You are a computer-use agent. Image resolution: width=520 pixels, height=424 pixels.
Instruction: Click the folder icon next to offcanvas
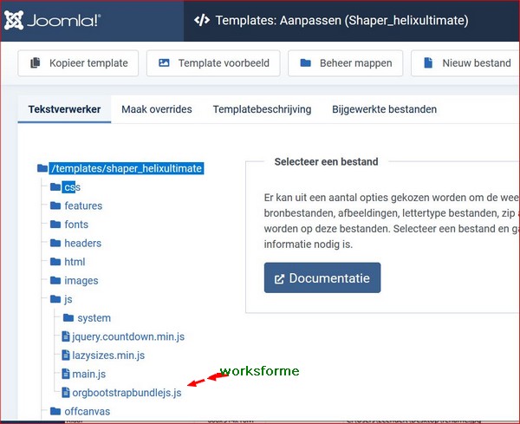click(x=55, y=411)
